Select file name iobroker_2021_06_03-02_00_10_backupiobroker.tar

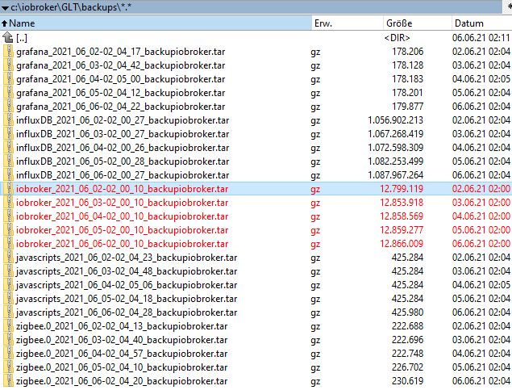(122, 203)
